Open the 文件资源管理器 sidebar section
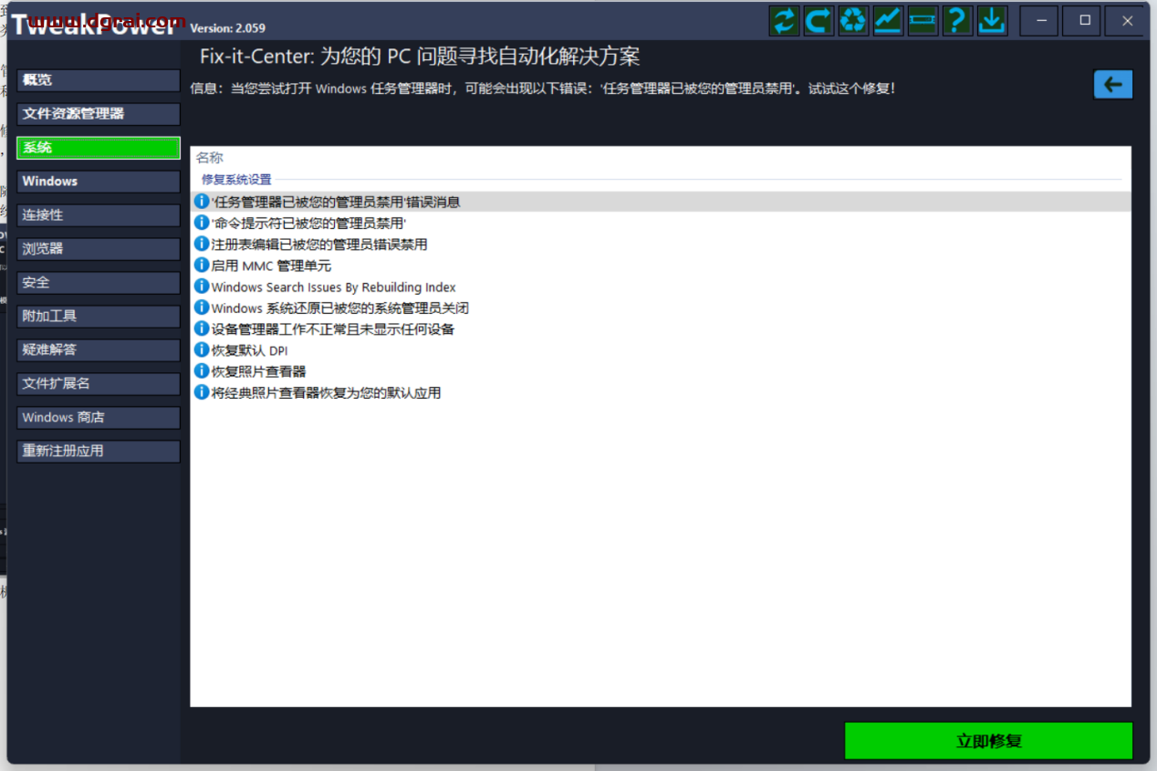 coord(99,114)
